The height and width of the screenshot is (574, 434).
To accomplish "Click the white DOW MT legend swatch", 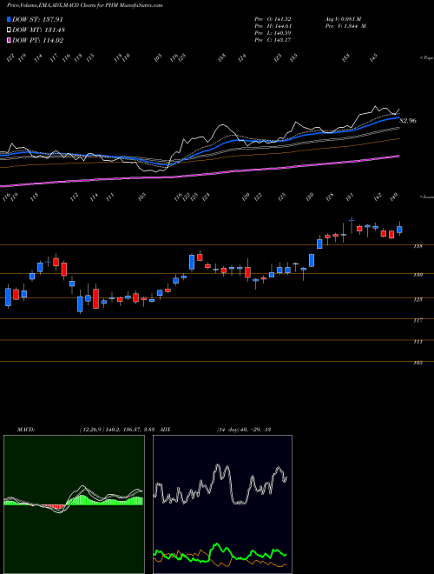I will [9, 30].
